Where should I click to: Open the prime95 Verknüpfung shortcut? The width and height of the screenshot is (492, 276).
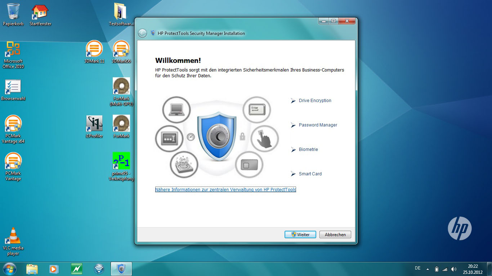click(x=121, y=167)
